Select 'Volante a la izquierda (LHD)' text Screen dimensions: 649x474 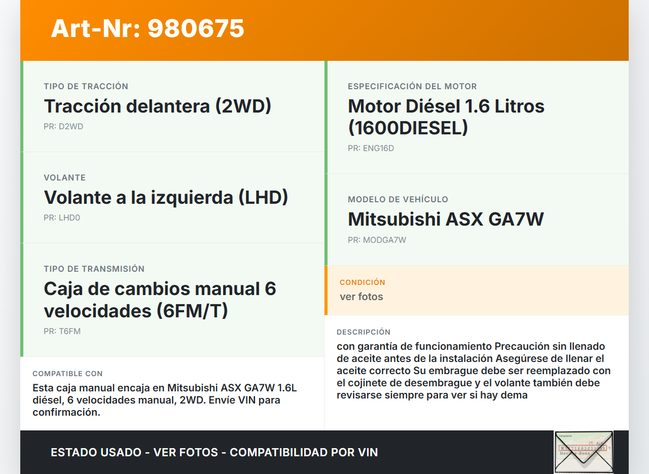(x=166, y=197)
